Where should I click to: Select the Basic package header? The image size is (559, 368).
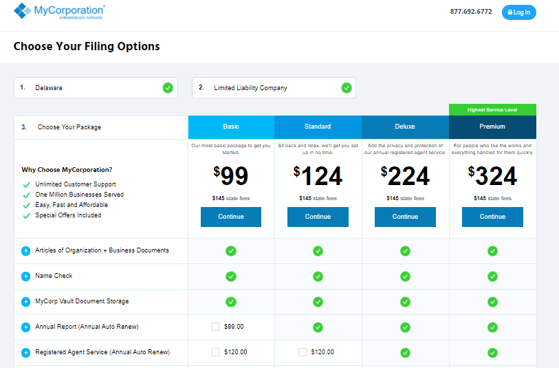point(232,127)
